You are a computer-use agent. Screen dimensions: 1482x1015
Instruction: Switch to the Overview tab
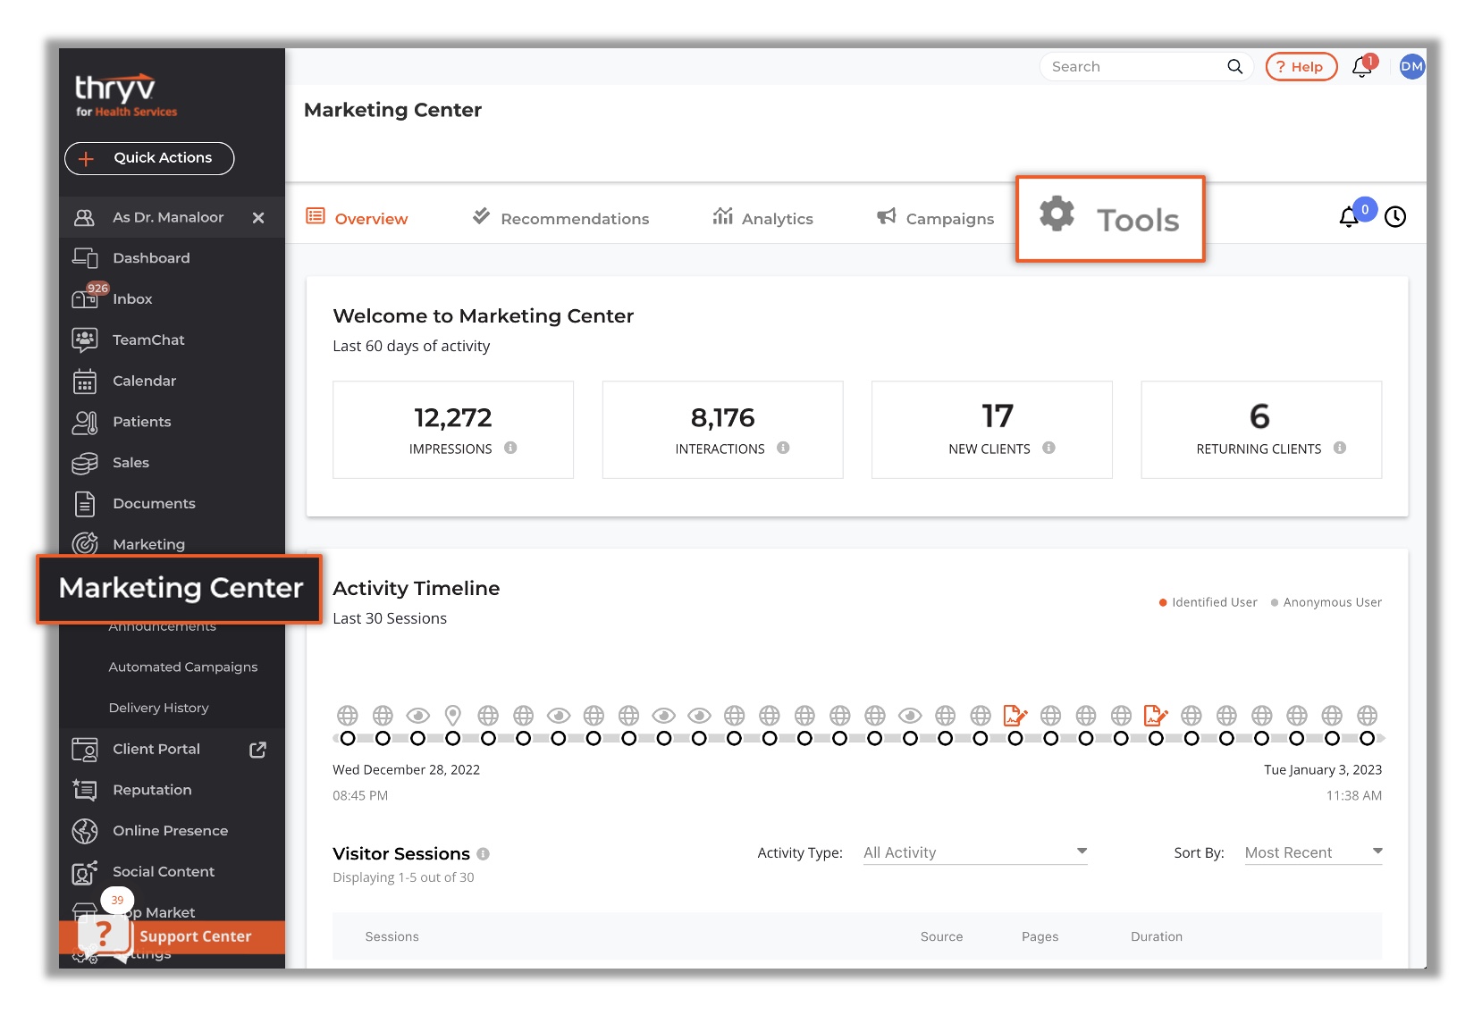point(358,218)
